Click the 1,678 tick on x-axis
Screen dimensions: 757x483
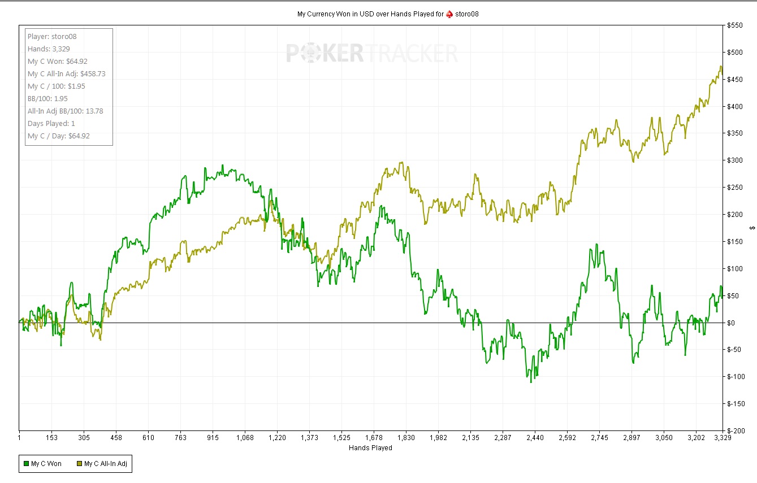pos(374,437)
